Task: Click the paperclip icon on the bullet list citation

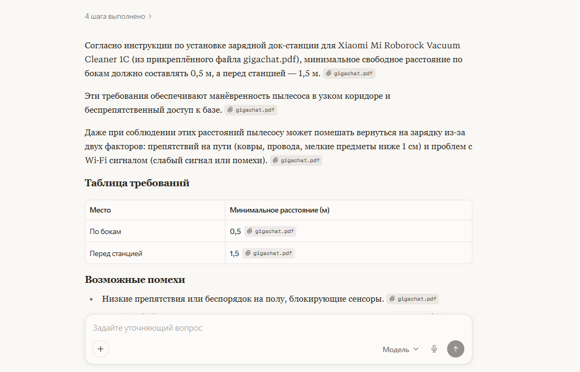Action: click(x=393, y=298)
